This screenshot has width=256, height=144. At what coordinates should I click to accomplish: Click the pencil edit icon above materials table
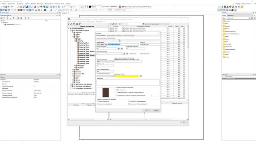pyautogui.click(x=113, y=24)
